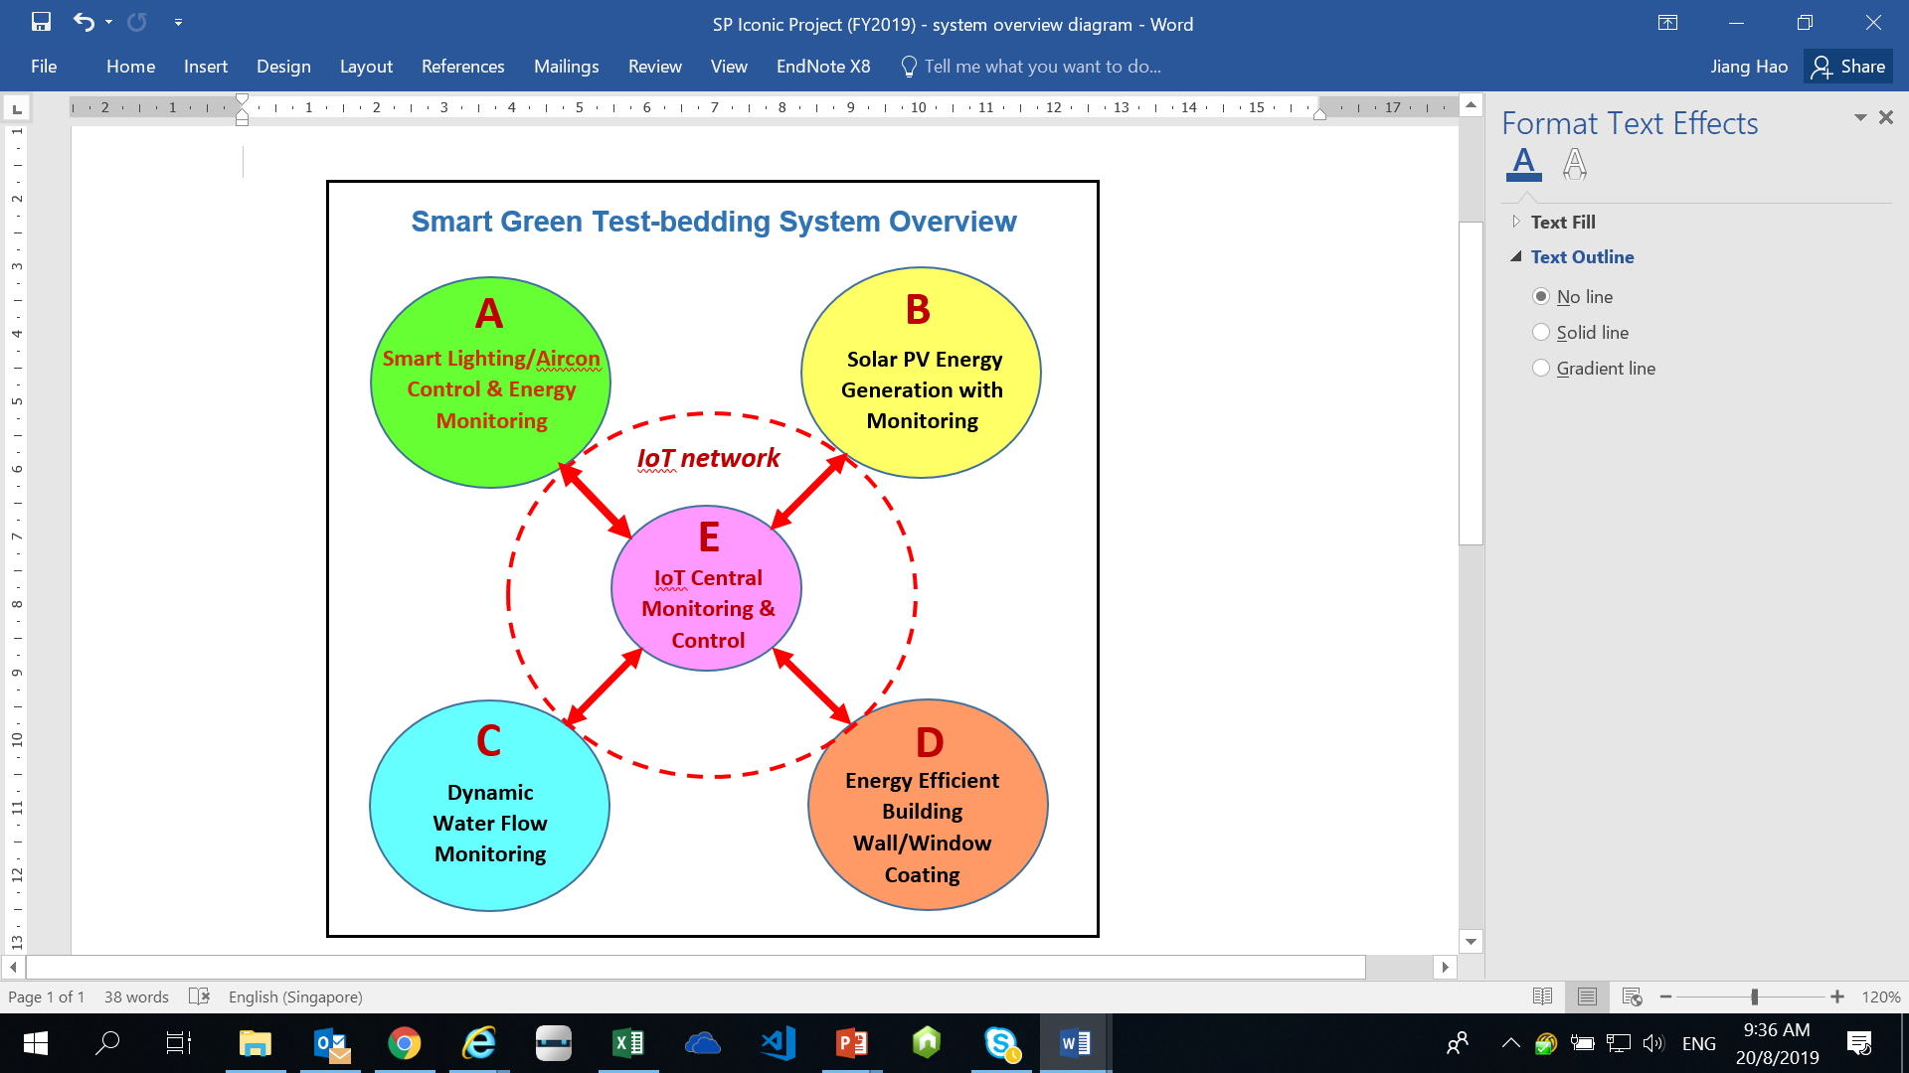The width and height of the screenshot is (1909, 1073).
Task: Click the vertical scrollbar up arrow
Action: (x=1471, y=105)
